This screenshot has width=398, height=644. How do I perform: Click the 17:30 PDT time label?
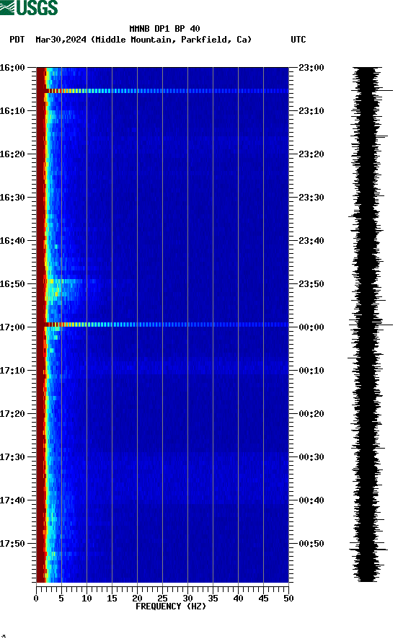(12, 457)
